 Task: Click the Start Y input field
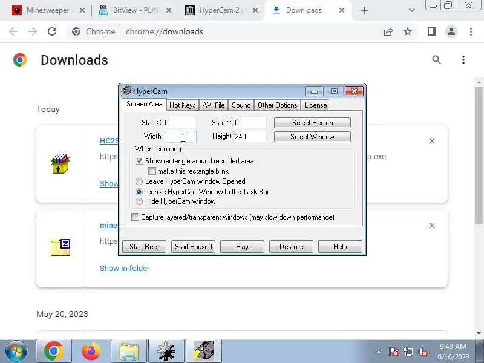[x=250, y=123]
